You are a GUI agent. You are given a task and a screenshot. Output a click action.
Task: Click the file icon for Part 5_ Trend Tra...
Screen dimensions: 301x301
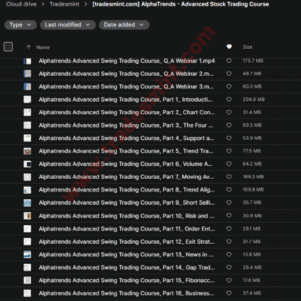point(27,151)
